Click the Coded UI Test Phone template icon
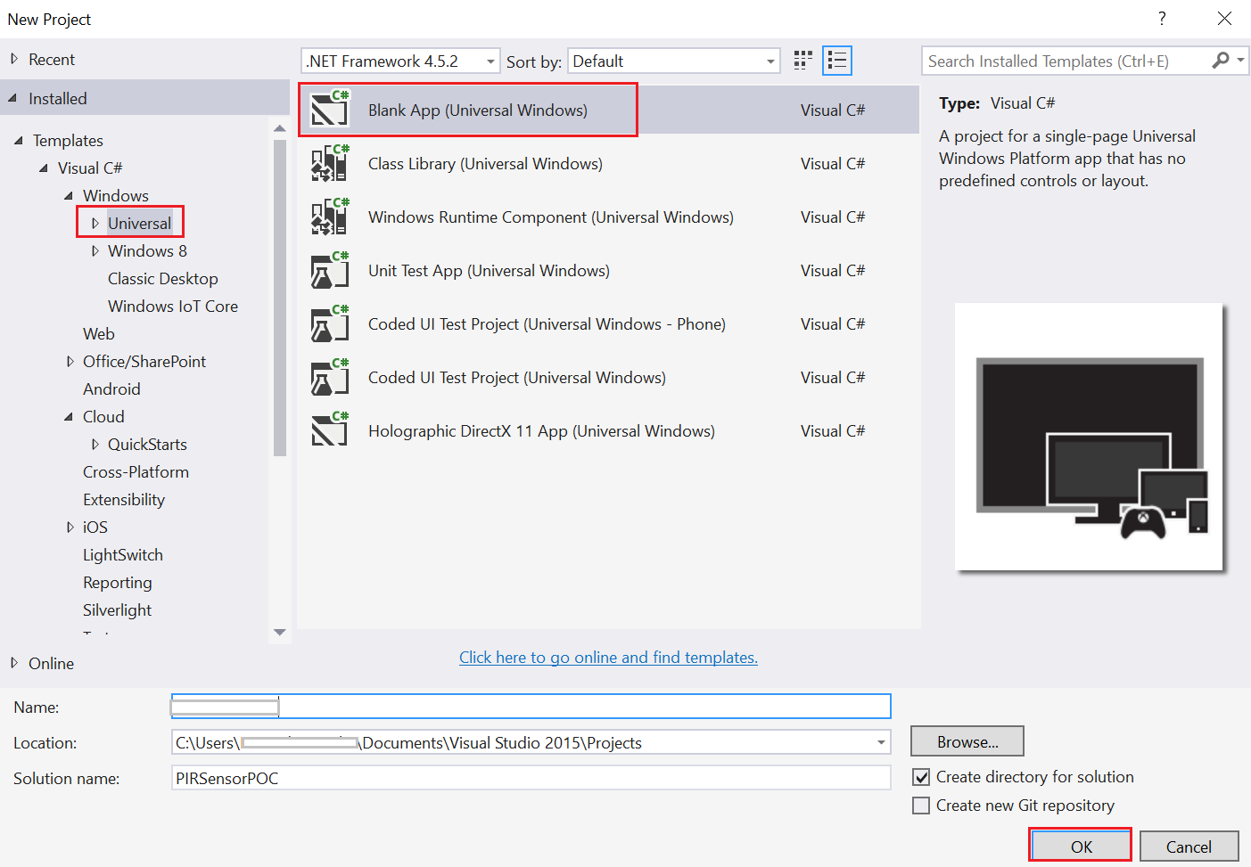The image size is (1251, 867). tap(329, 323)
